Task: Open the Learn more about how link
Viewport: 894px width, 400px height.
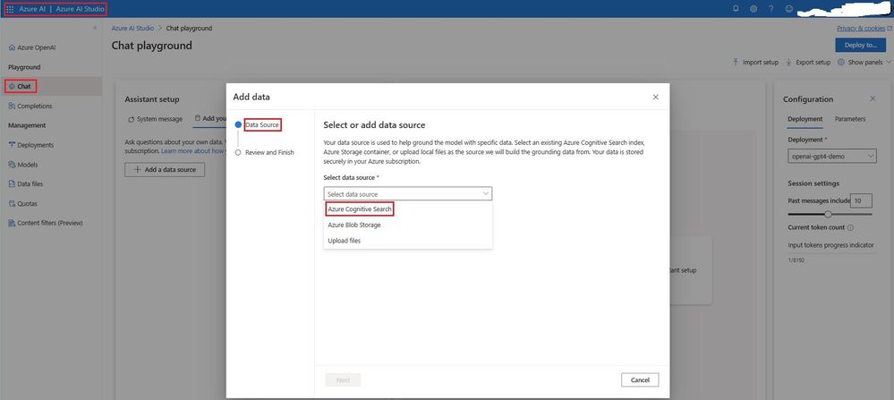Action: pyautogui.click(x=194, y=151)
